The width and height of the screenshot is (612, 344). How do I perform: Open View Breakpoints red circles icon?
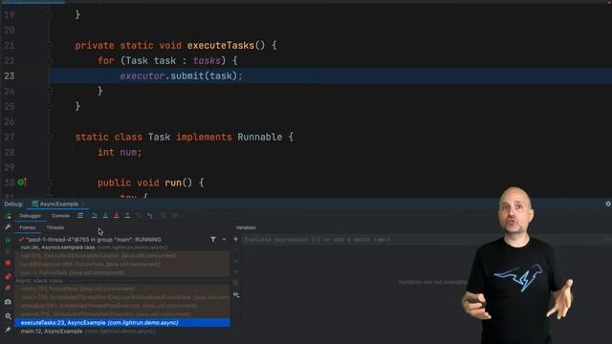click(x=8, y=276)
